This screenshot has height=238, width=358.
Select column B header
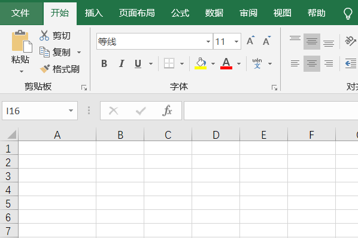[x=120, y=135]
